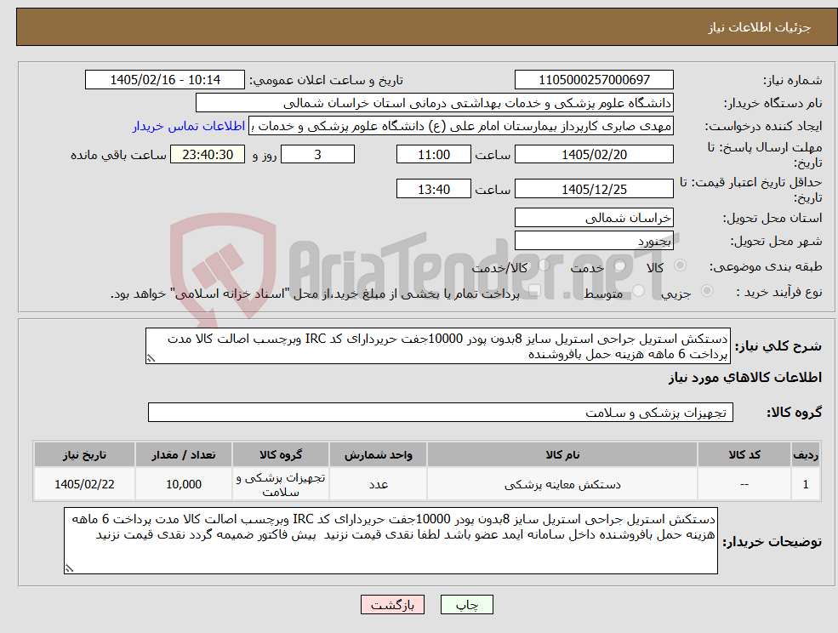Click the validity time field 13:40
Image resolution: width=838 pixels, height=633 pixels.
[x=433, y=189]
